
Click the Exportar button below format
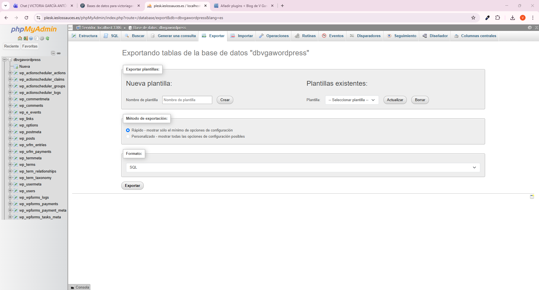coord(133,186)
